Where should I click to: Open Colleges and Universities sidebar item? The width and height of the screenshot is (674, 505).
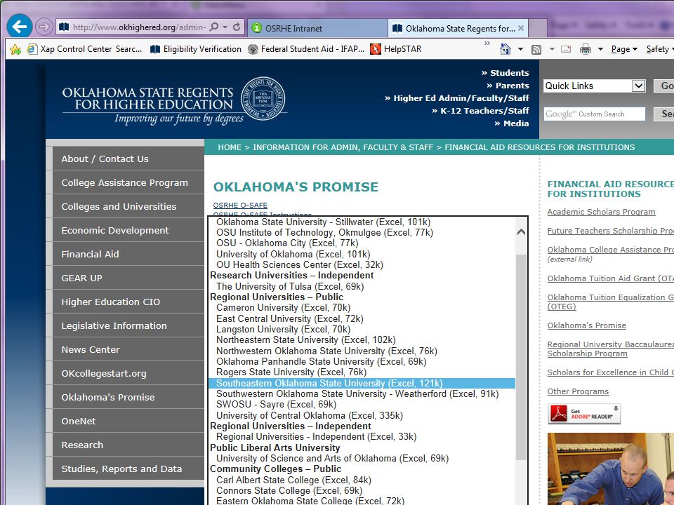pyautogui.click(x=128, y=206)
